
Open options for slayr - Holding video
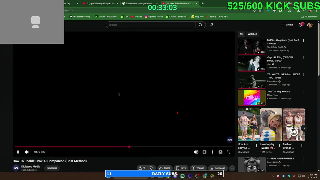pos(303,58)
